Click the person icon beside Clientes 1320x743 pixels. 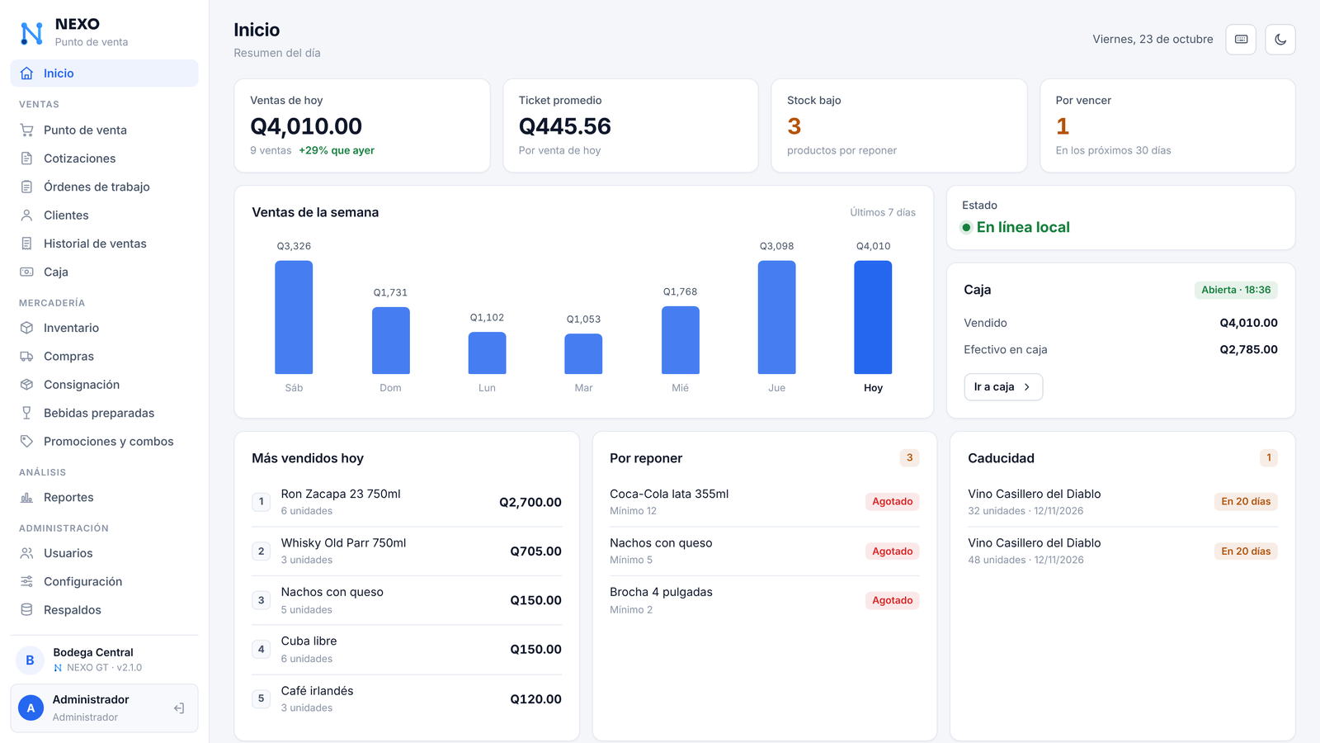click(x=27, y=215)
